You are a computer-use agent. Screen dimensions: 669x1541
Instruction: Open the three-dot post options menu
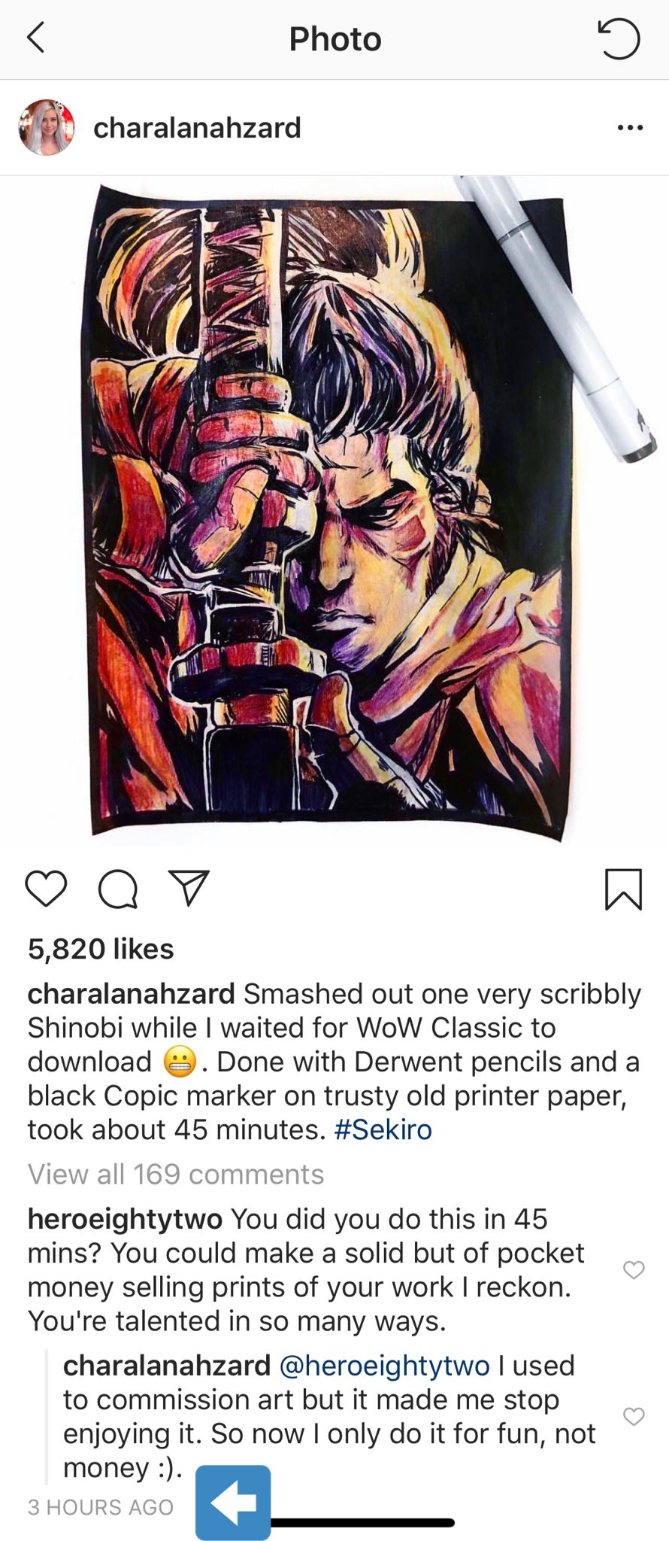[x=630, y=128]
